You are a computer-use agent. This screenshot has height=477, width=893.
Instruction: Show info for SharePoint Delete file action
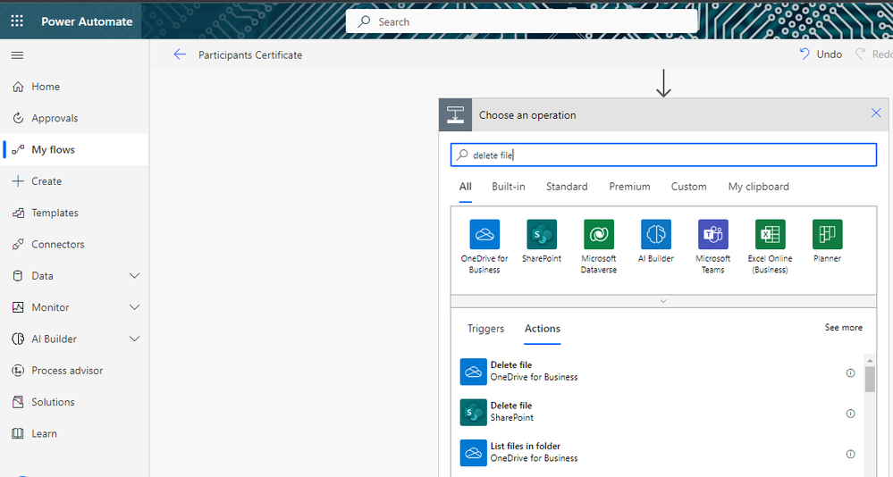(x=850, y=414)
